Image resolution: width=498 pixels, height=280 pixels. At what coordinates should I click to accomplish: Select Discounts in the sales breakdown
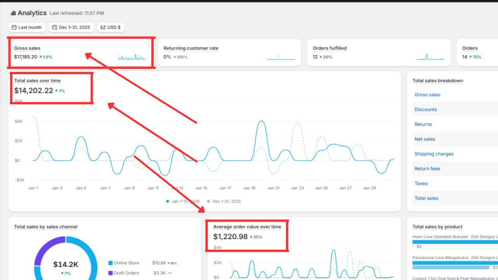(x=426, y=110)
